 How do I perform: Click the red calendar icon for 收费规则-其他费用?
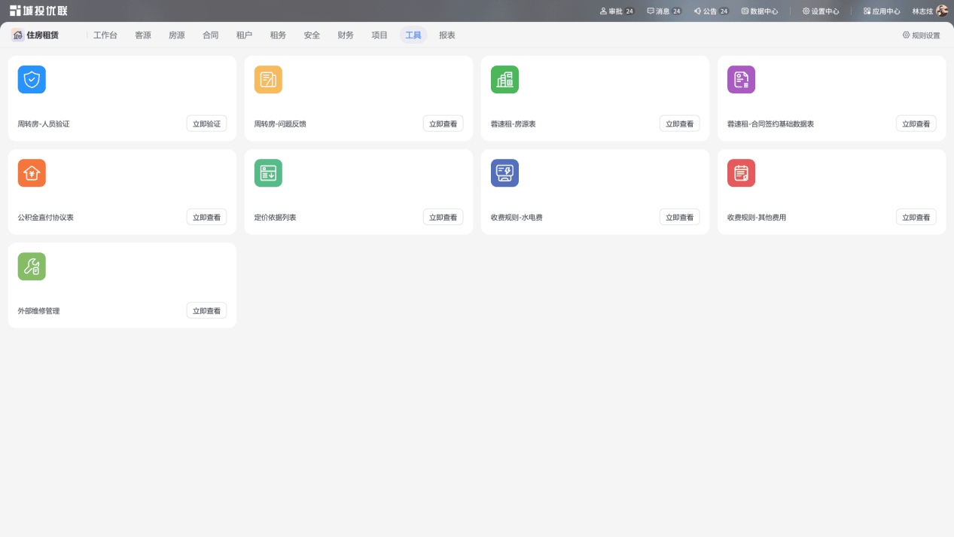741,173
